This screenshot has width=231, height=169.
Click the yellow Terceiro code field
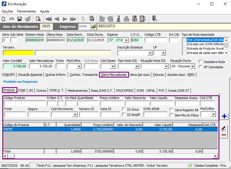coord(18,53)
